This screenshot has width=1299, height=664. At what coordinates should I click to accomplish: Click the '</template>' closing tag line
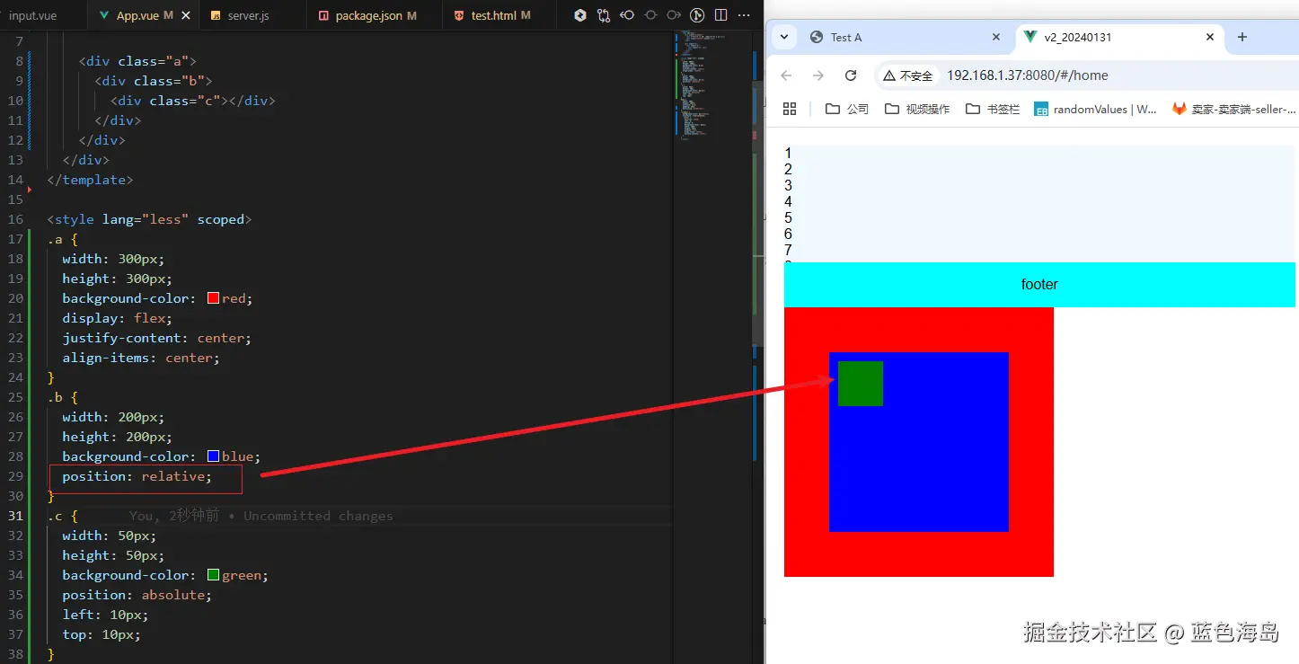[90, 180]
